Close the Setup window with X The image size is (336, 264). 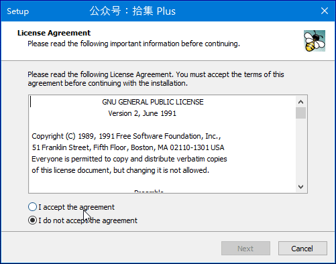[x=325, y=11]
